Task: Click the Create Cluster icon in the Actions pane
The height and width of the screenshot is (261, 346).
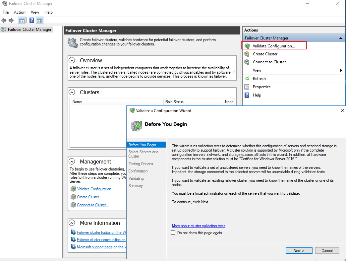Action: 247,54
